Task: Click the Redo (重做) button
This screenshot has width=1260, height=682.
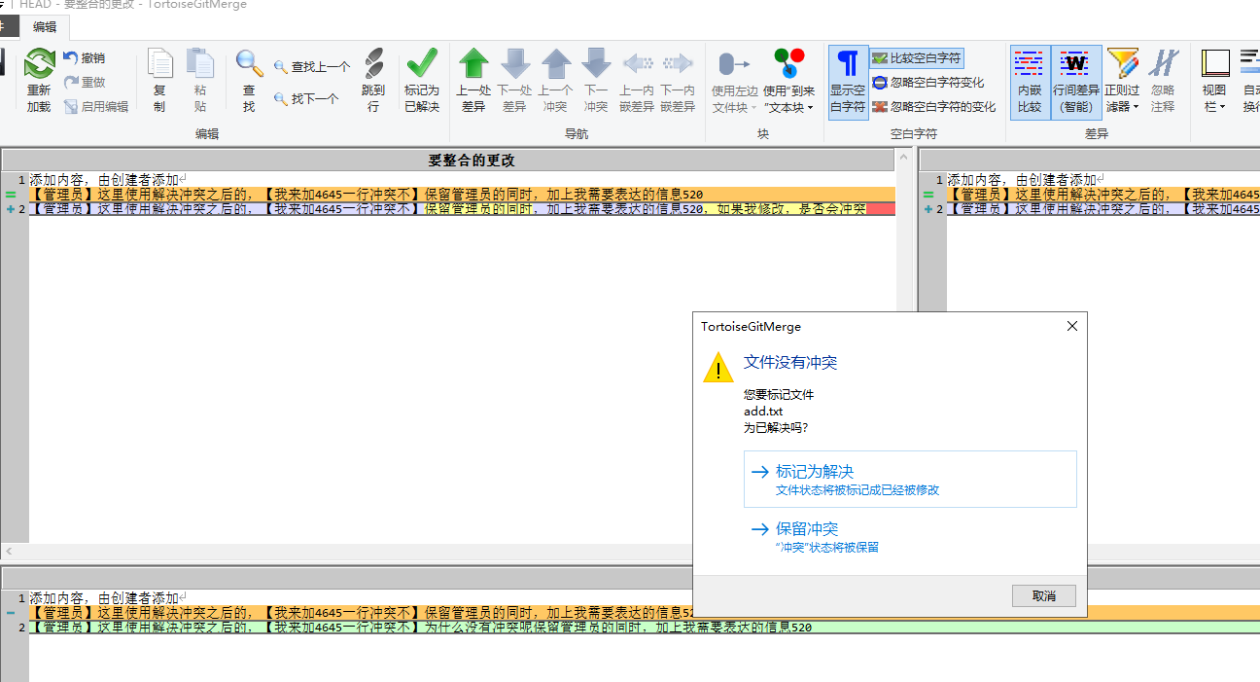Action: click(84, 83)
